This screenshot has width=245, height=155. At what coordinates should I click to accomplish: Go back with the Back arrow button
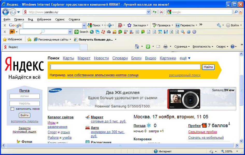pos(5,12)
